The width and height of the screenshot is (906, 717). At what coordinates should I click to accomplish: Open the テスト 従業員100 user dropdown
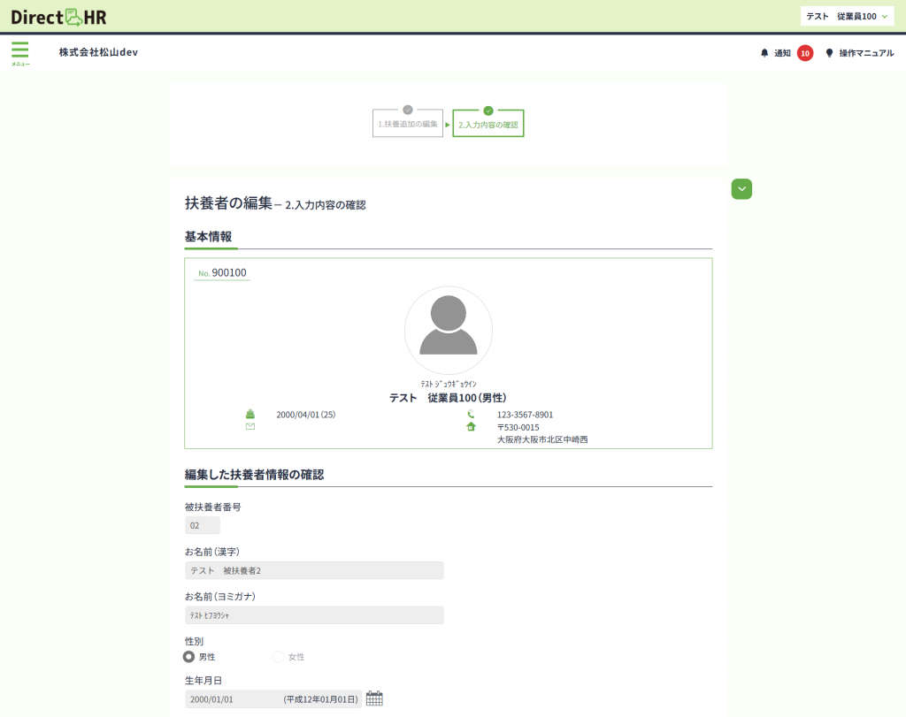point(846,16)
